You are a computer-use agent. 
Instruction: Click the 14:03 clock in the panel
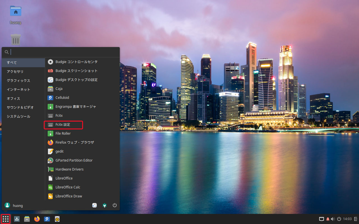click(x=347, y=219)
